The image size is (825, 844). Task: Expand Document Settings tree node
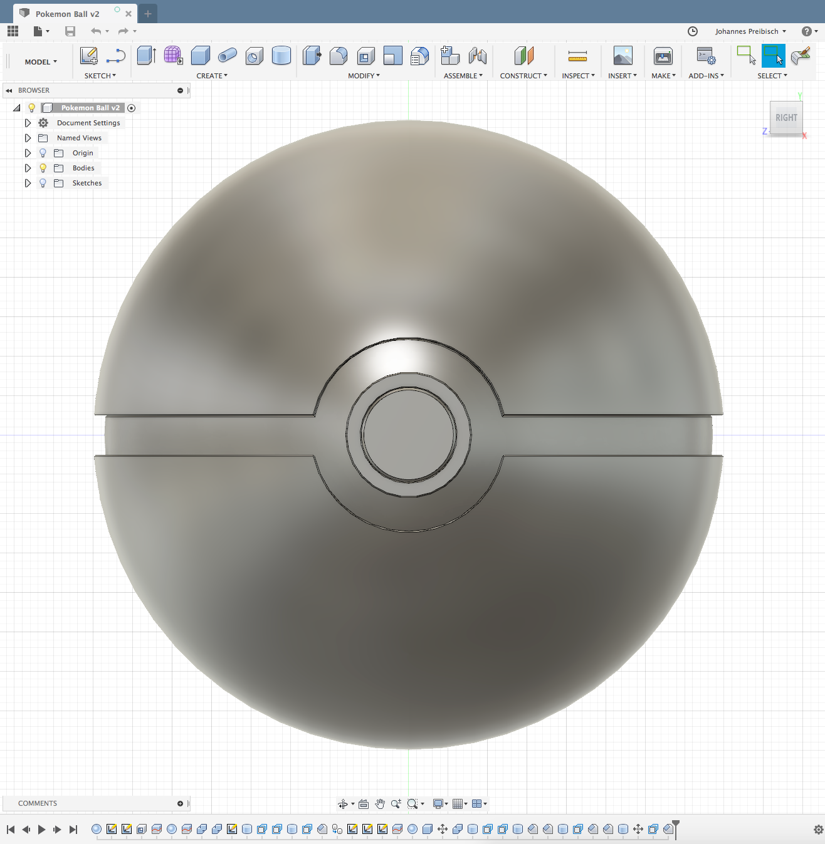[x=28, y=123]
